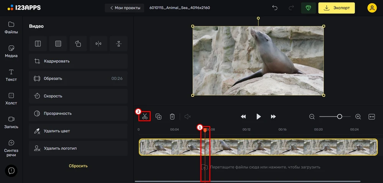383x183 pixels.
Task: Toggle the mute audio speaker icon
Action: pyautogui.click(x=188, y=117)
